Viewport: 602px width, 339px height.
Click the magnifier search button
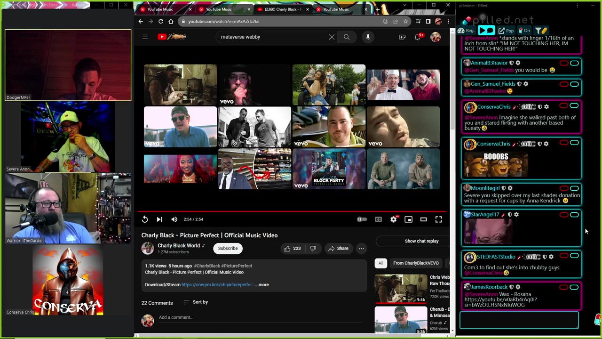pyautogui.click(x=347, y=37)
